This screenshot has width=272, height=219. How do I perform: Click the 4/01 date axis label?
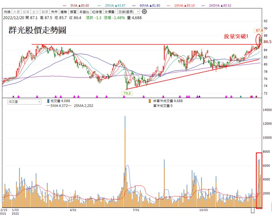click(73, 210)
